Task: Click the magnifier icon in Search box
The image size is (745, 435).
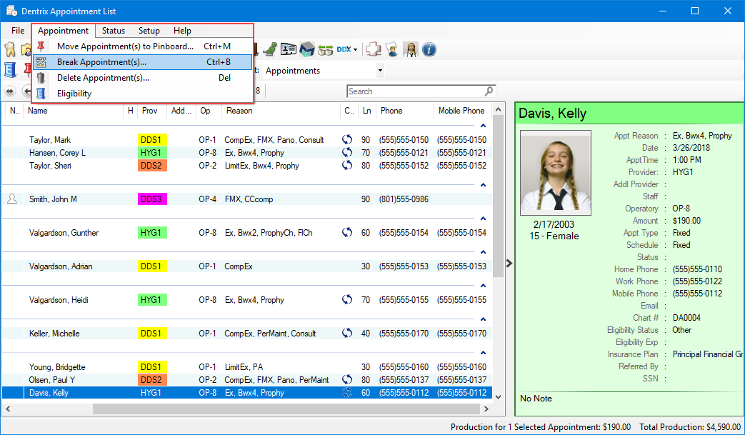Action: [x=489, y=91]
